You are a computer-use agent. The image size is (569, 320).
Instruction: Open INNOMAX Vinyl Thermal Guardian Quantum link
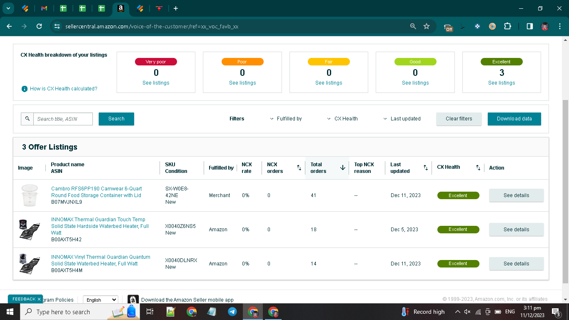click(101, 260)
